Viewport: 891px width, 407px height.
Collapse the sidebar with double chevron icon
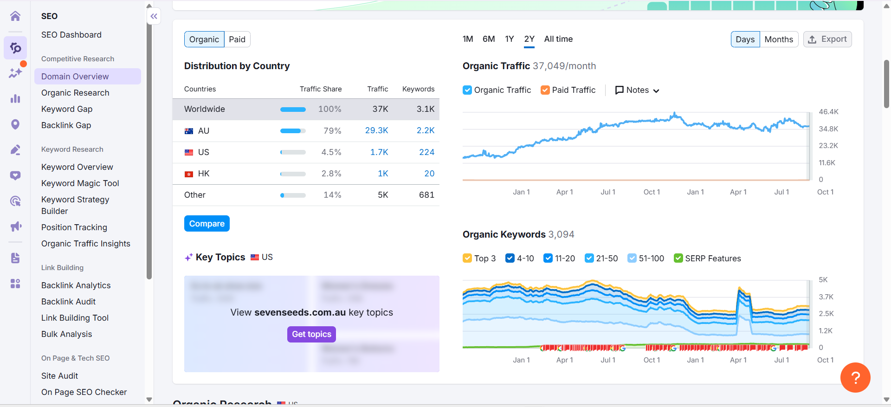[x=154, y=16]
